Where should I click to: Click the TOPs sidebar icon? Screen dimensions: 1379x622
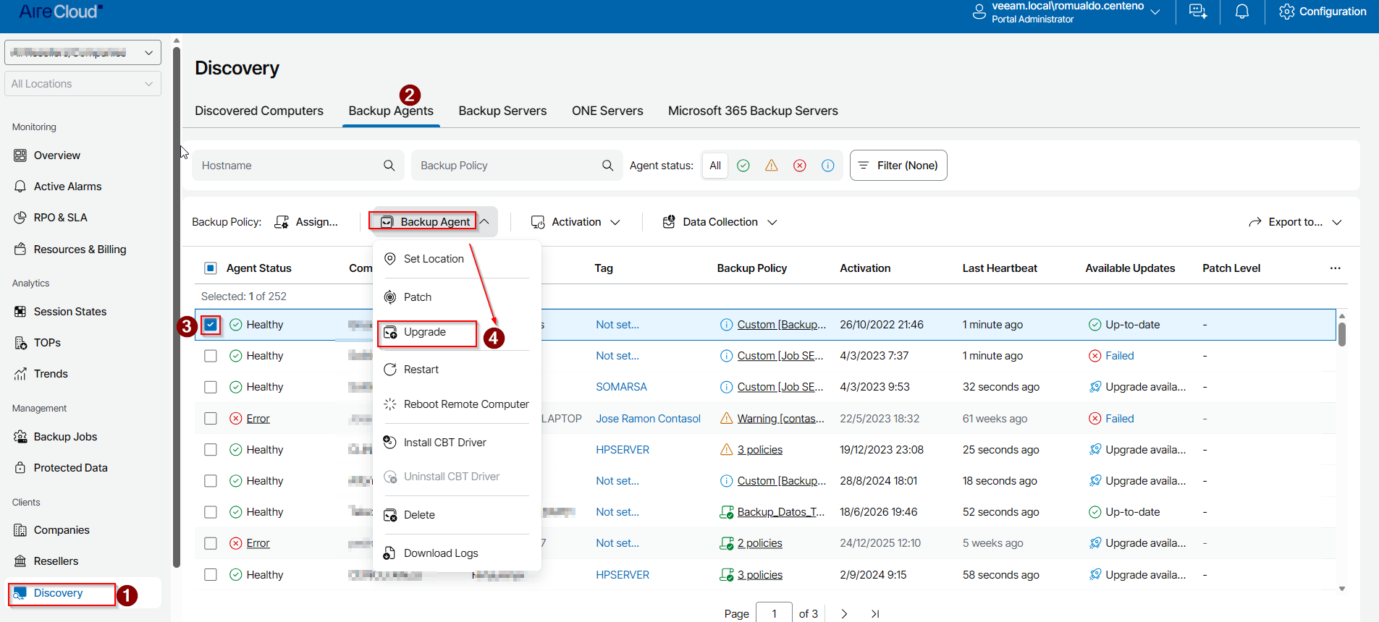[x=20, y=343]
